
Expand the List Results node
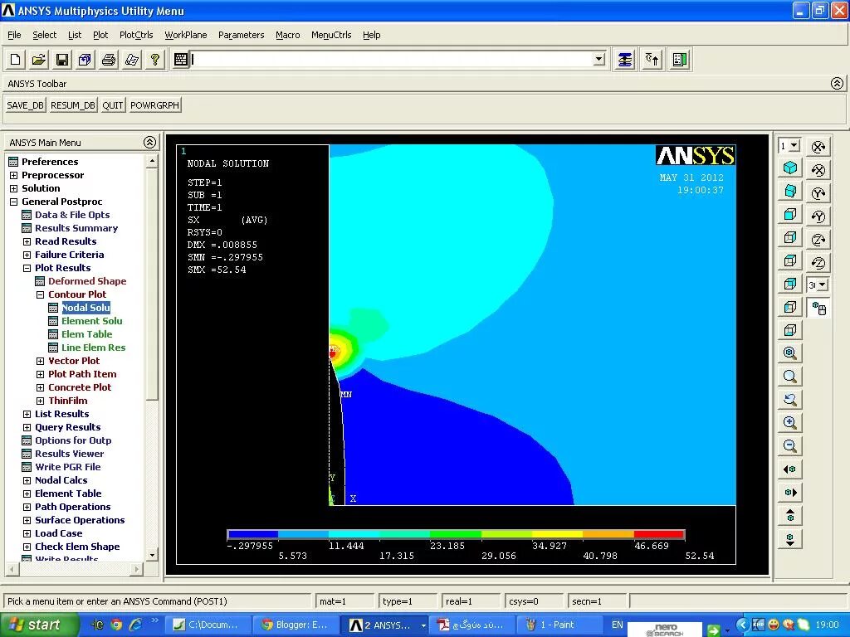(x=27, y=414)
